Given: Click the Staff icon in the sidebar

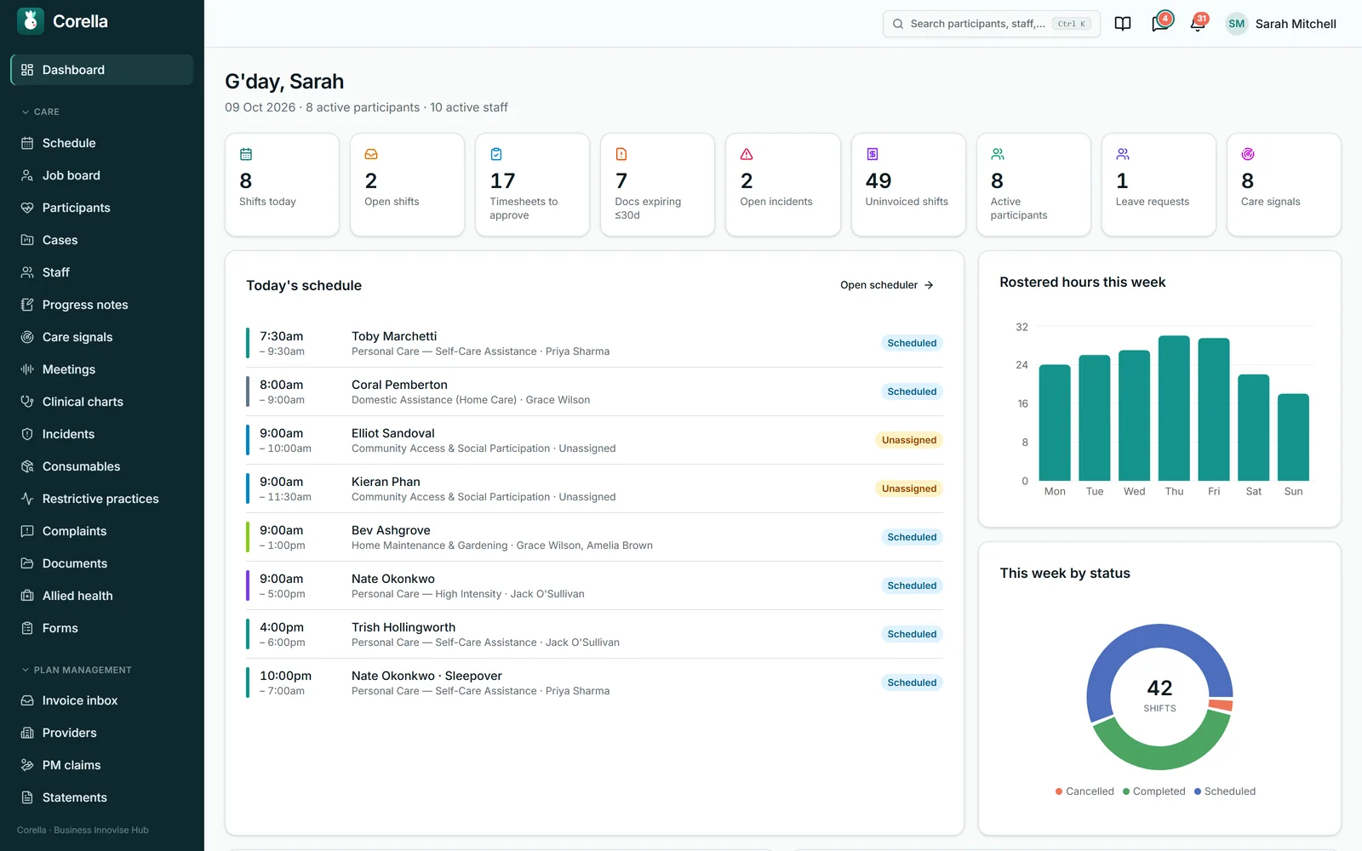Looking at the screenshot, I should click(27, 272).
